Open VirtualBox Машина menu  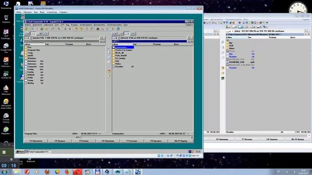27,12
